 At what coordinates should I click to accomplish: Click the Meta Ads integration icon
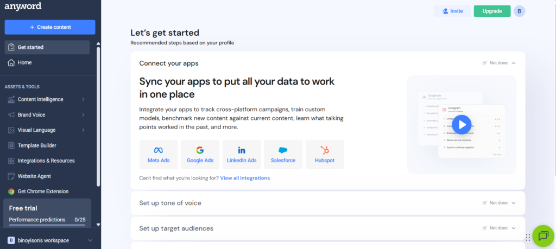[x=159, y=150]
